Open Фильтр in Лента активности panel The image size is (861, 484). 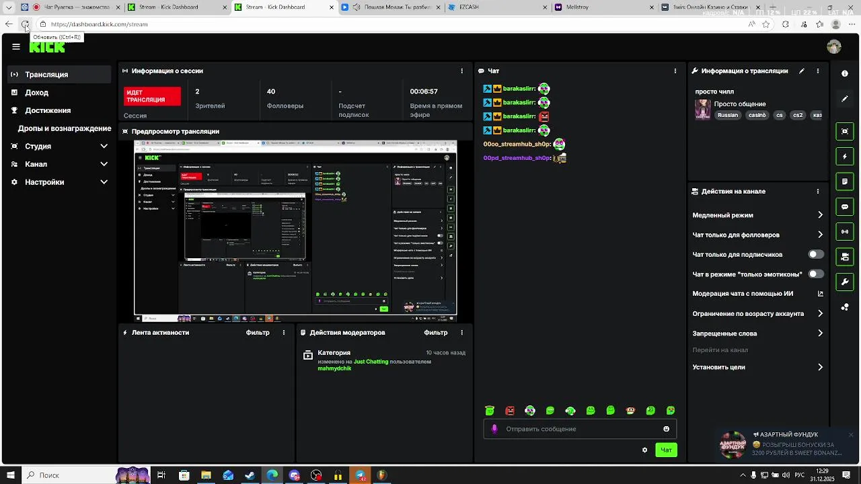(x=258, y=333)
